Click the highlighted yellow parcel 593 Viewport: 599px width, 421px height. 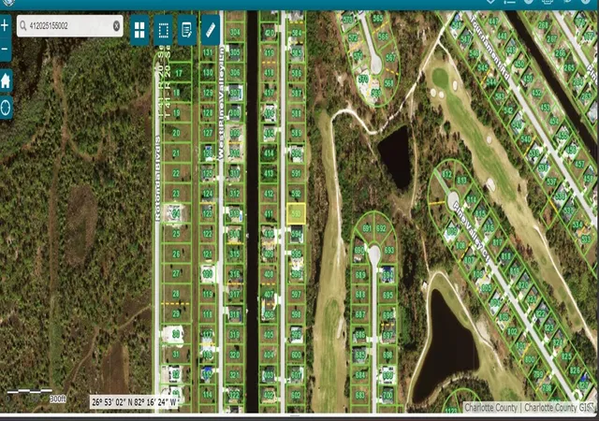click(296, 213)
